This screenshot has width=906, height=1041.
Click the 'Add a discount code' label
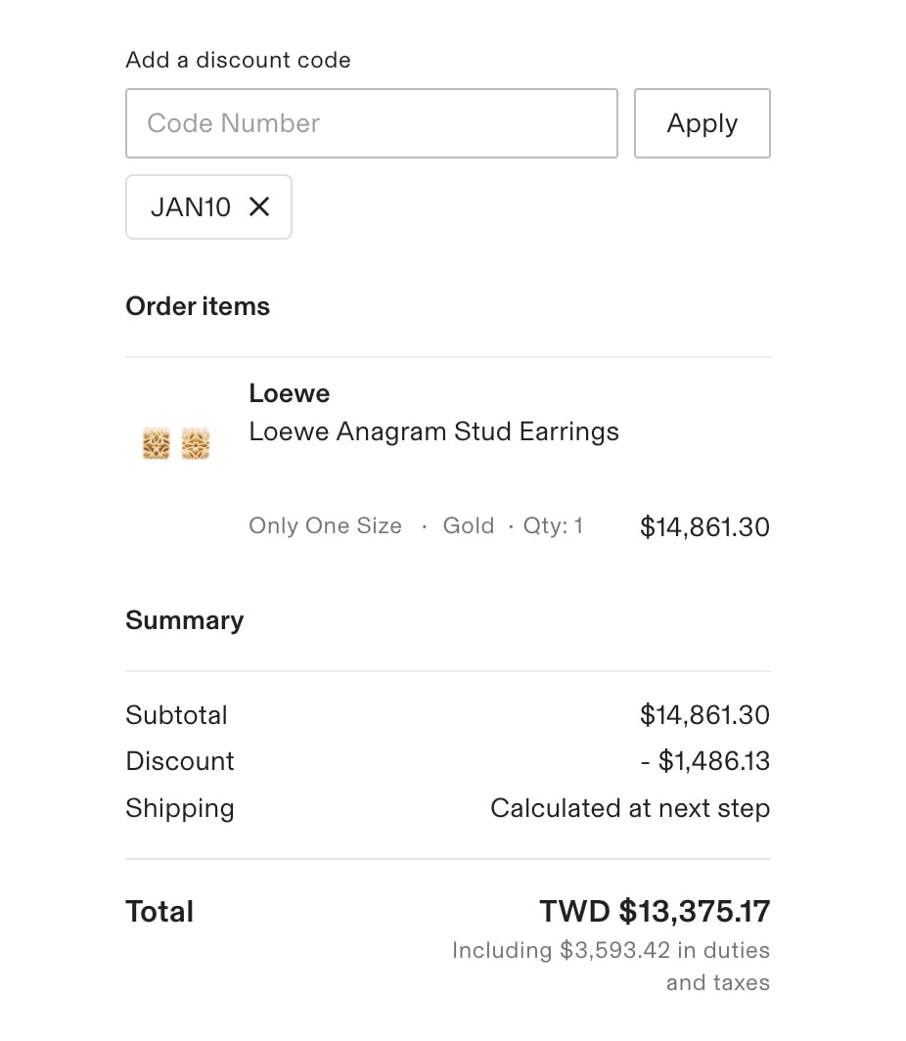(x=238, y=60)
